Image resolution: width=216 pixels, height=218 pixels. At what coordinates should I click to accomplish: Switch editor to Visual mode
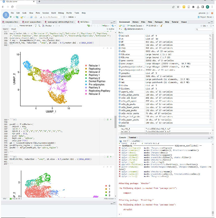[x=13, y=29]
